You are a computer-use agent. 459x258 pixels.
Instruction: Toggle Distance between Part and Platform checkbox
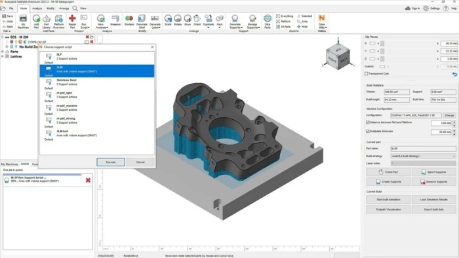[x=368, y=122]
